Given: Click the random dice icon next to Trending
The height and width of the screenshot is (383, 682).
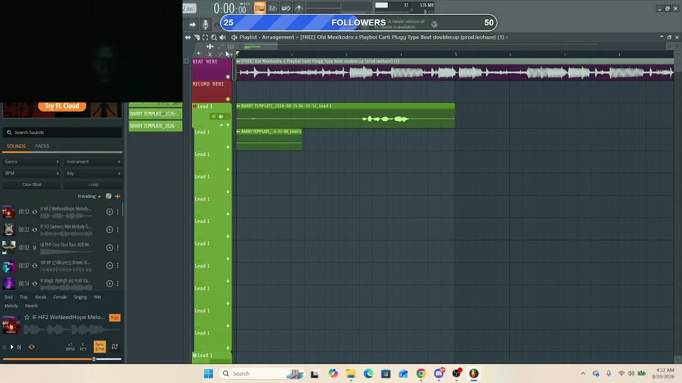Looking at the screenshot, I should (x=109, y=196).
